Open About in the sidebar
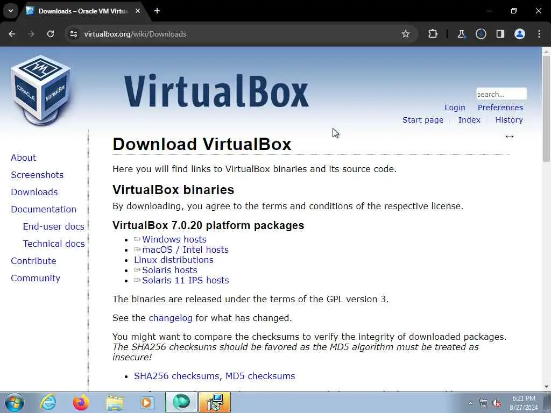The image size is (551, 413). coord(24,158)
